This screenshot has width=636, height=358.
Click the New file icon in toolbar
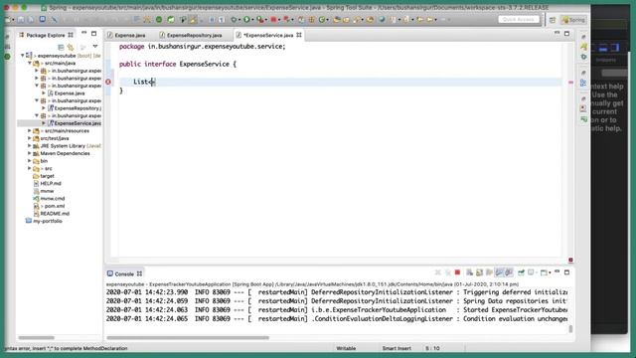tap(9, 20)
